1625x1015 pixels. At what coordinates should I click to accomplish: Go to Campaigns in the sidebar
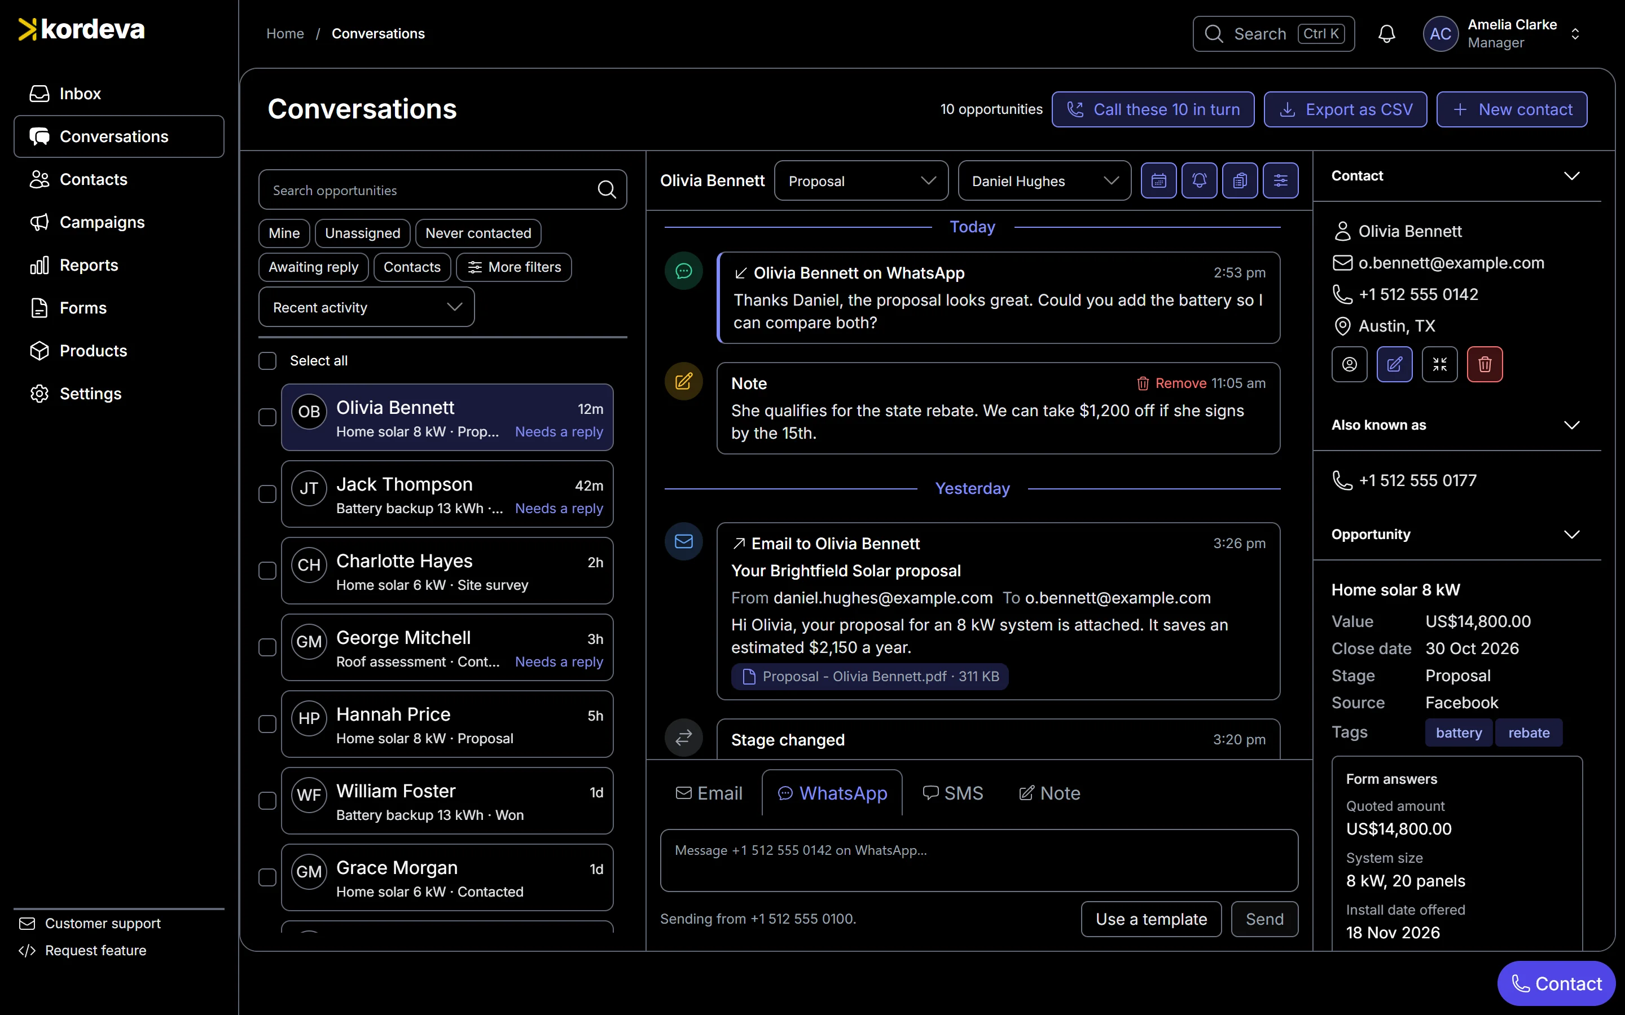[x=119, y=222]
